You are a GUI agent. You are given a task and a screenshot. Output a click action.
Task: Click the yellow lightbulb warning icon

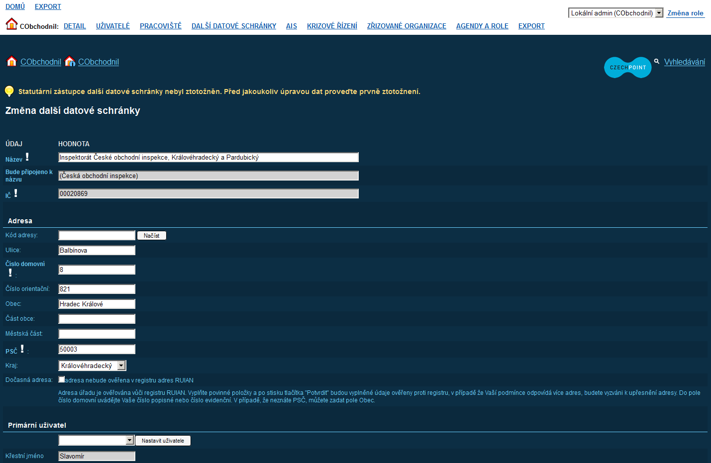coord(9,91)
